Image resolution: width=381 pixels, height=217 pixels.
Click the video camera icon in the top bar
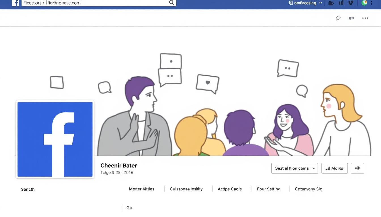coord(331,3)
